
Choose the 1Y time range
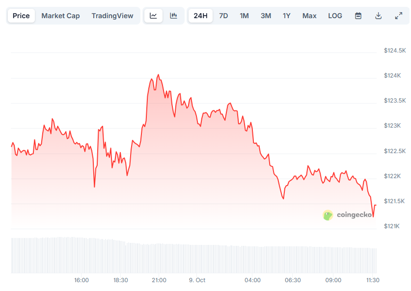(x=287, y=16)
